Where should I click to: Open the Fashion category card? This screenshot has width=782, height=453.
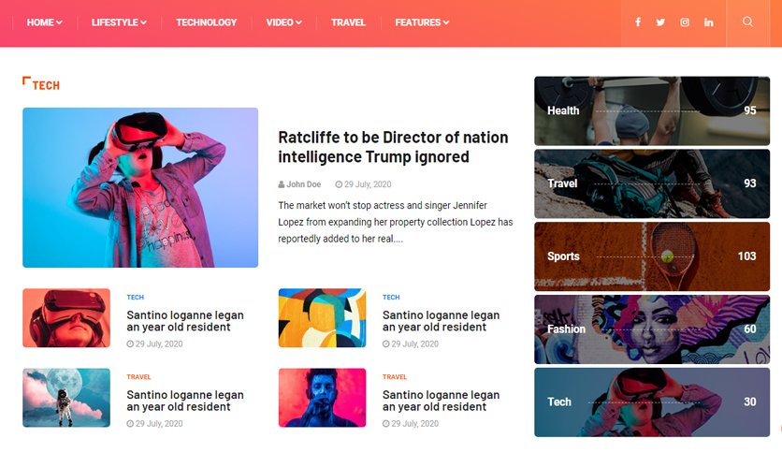652,329
